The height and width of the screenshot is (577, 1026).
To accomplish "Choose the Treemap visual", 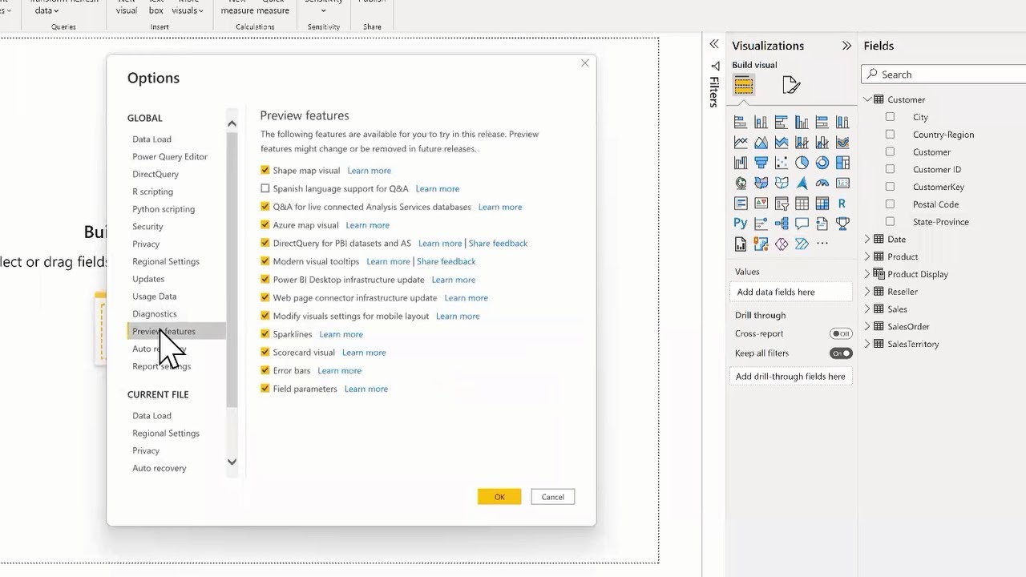I will (x=842, y=163).
